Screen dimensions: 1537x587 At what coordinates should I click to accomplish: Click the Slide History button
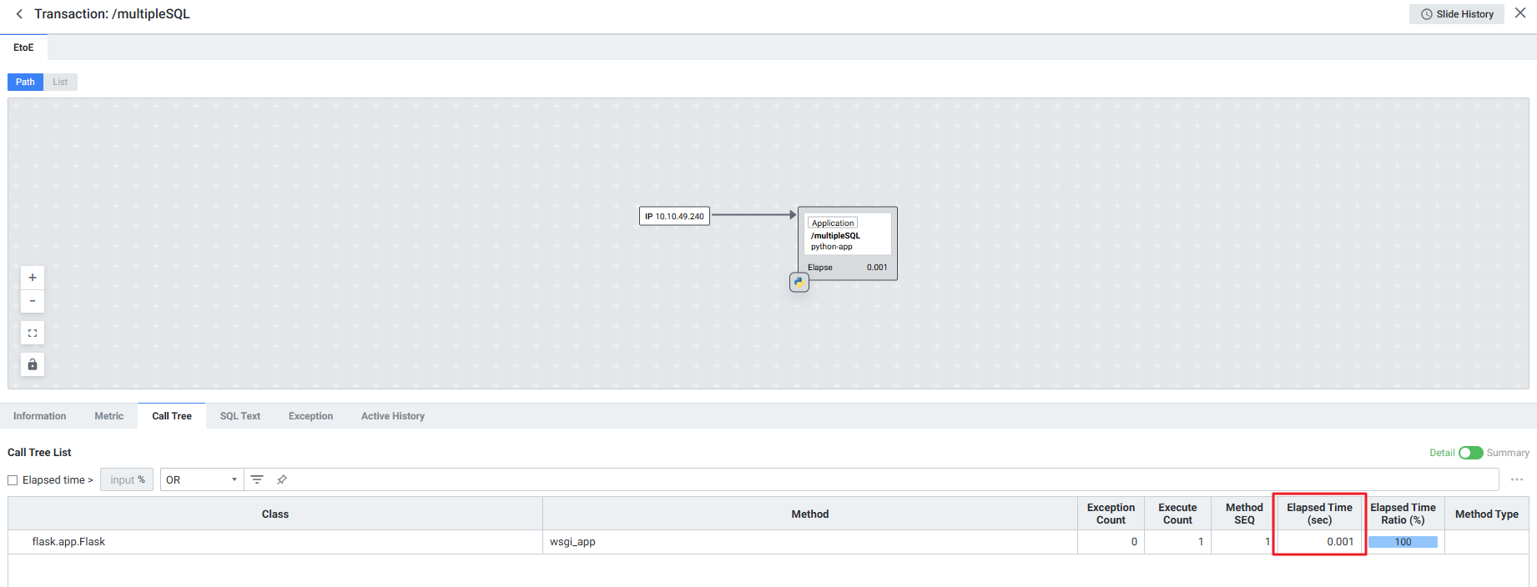(1456, 14)
